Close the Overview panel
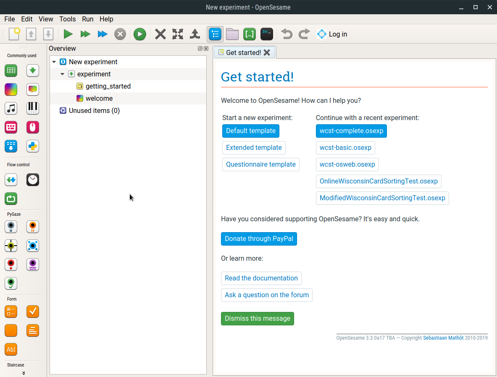497x377 pixels. [206, 48]
